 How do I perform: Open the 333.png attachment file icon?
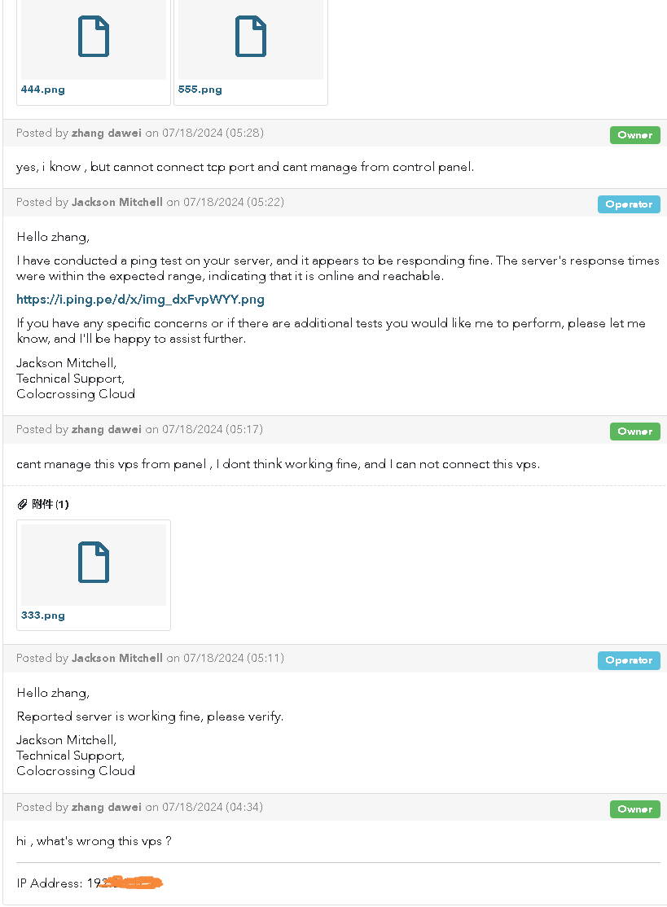[94, 563]
